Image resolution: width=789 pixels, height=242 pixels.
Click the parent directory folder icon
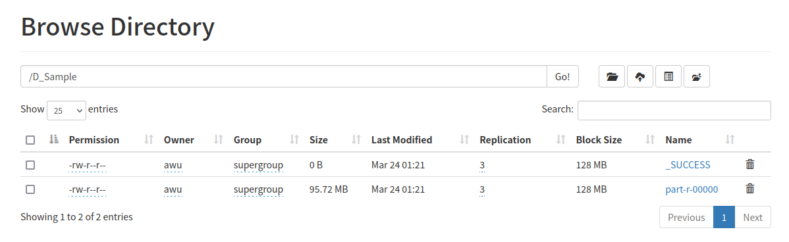click(x=696, y=76)
